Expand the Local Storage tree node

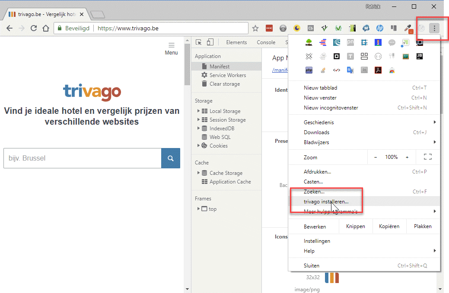point(199,111)
